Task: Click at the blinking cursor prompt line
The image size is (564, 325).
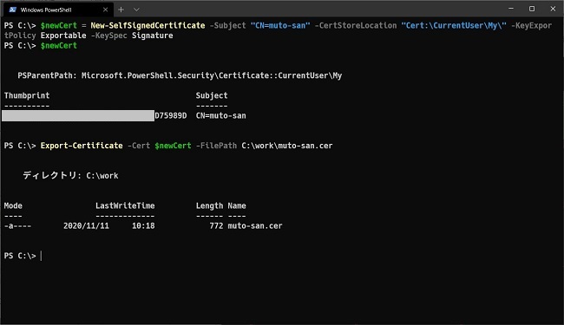Action: point(41,256)
